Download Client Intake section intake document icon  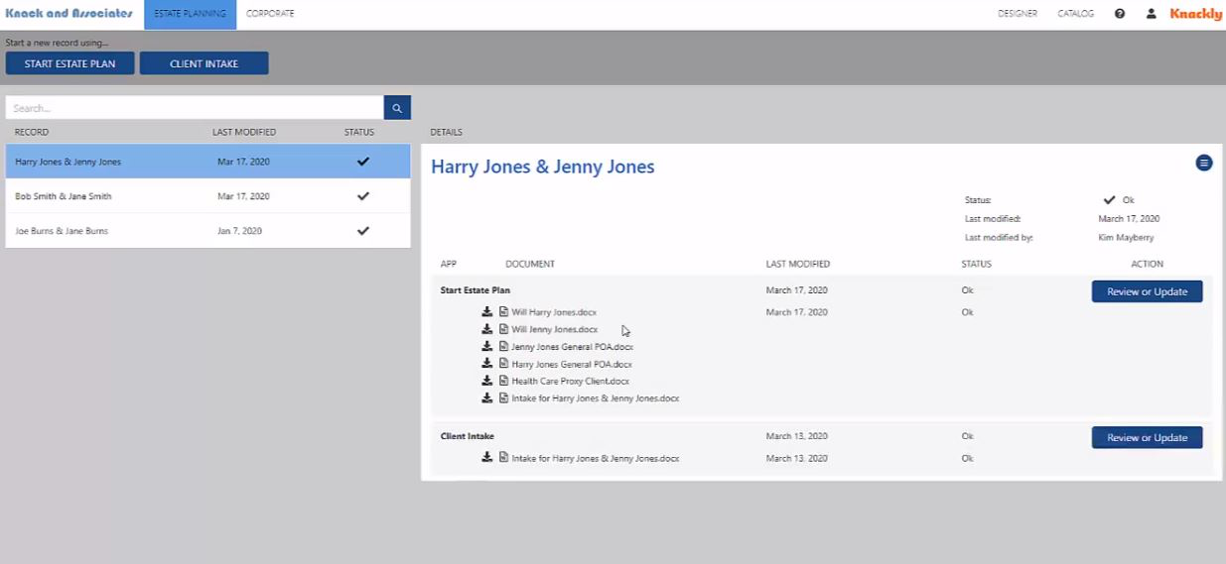pyautogui.click(x=487, y=458)
